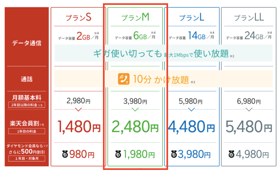This screenshot has height=174, width=280.
Task: Click the 1年目の料金 label box
Action: click(26, 131)
